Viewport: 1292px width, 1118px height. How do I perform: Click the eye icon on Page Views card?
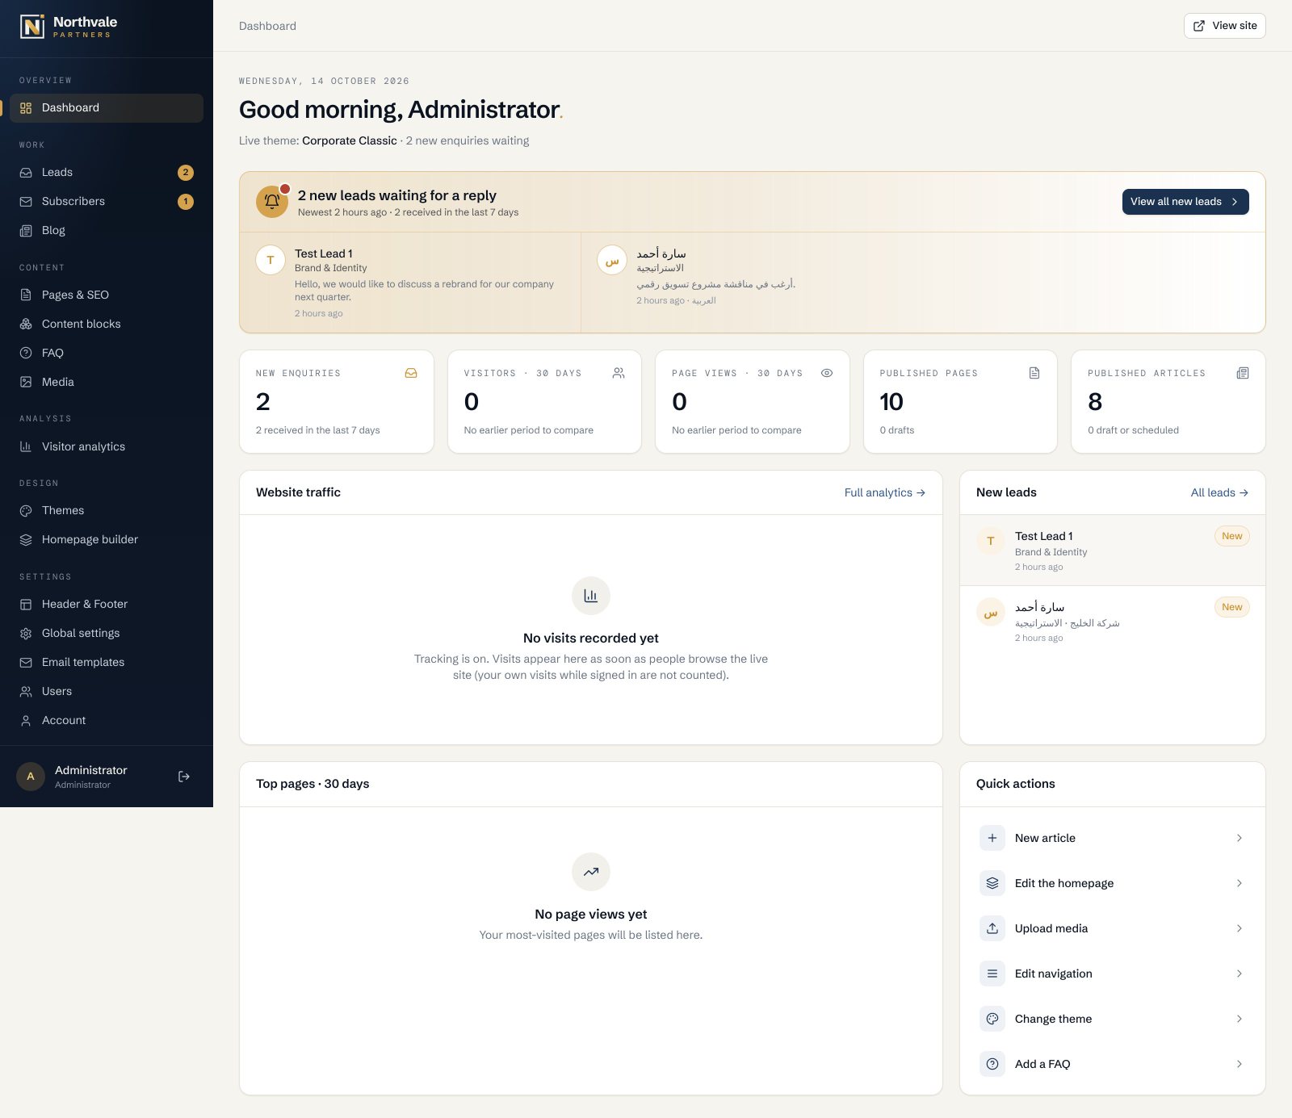827,373
